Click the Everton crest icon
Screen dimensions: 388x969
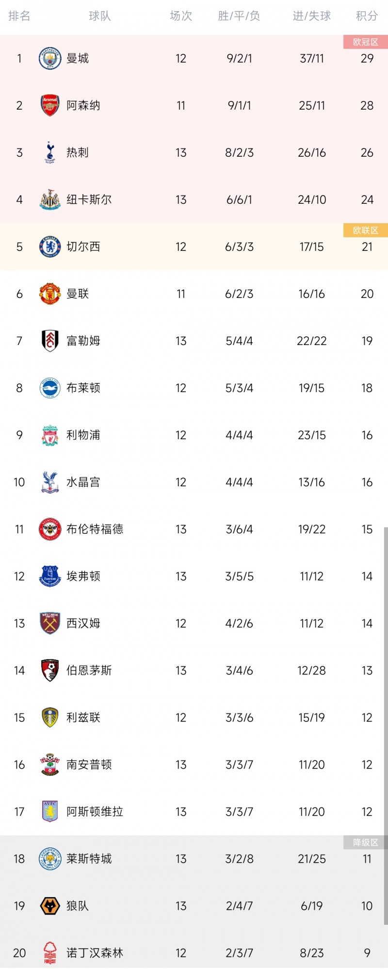tap(50, 576)
